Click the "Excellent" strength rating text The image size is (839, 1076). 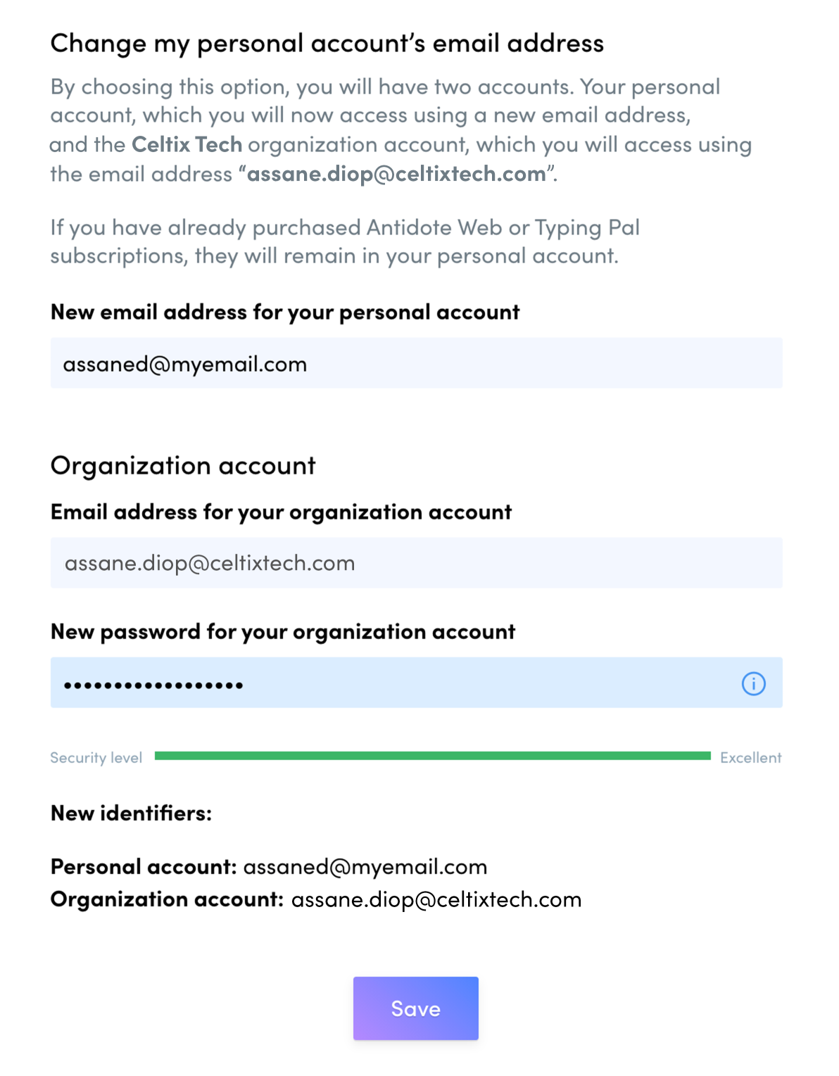click(750, 758)
